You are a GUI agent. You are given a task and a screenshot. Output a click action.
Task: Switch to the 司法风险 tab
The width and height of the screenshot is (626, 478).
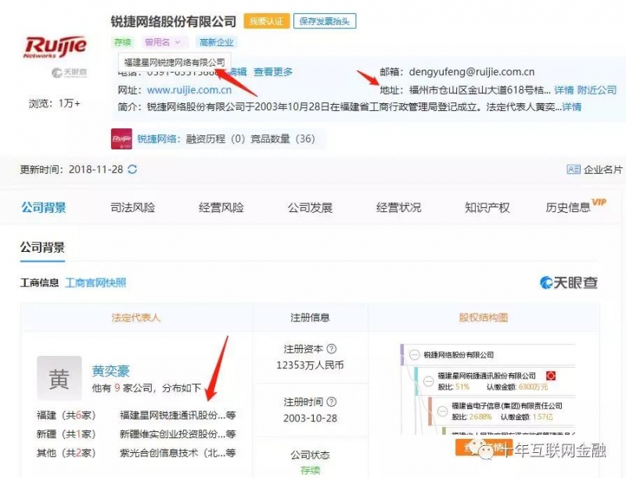[132, 207]
